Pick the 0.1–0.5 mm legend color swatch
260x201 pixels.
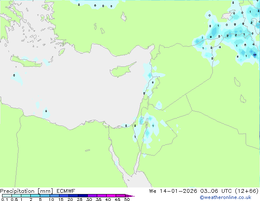pos(7,196)
